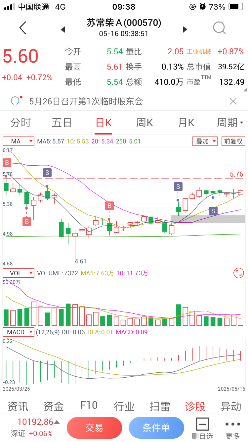The height and width of the screenshot is (442, 248).
Task: Tap the DIF: 0.06 MACD readout
Action: click(x=73, y=332)
